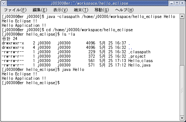Open the 表示(V) menu

coord(61,10)
